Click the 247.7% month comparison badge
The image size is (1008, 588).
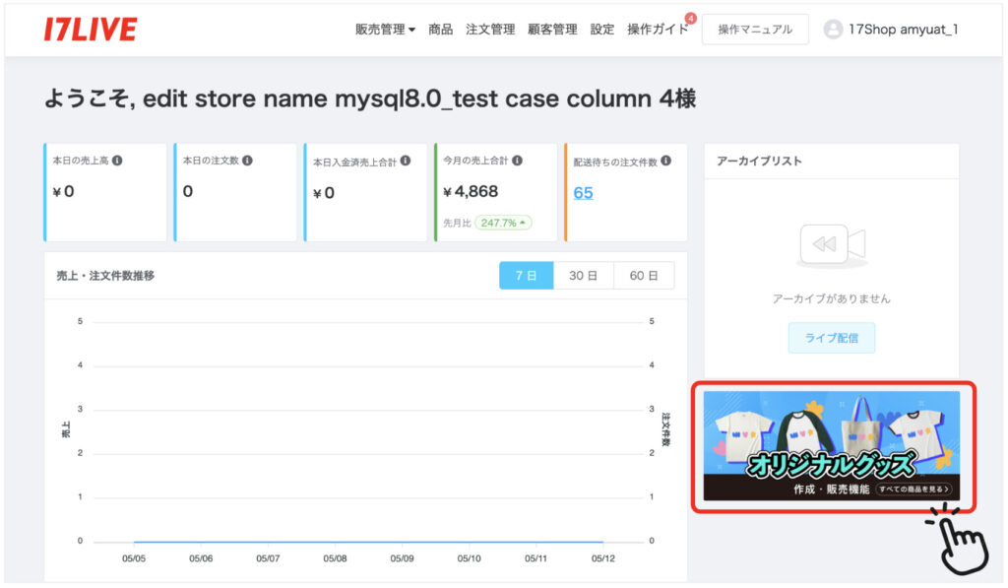[503, 223]
